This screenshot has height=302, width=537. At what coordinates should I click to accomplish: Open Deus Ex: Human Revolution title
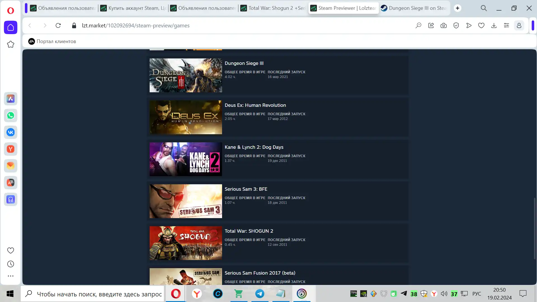[255, 105]
